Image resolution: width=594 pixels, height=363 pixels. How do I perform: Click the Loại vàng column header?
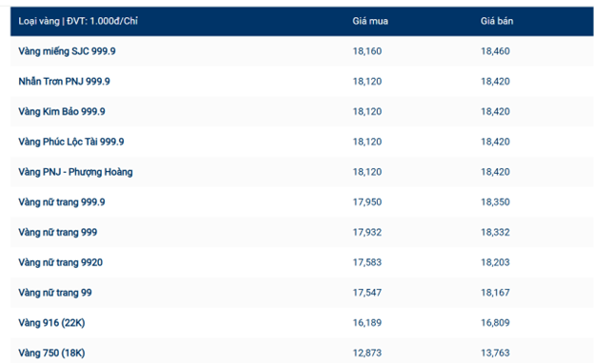pos(78,21)
